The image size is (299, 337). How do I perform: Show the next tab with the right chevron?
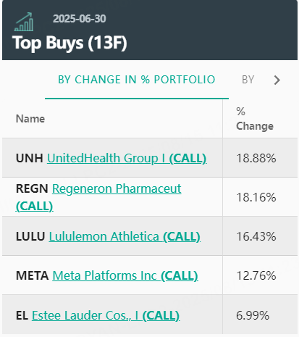click(x=277, y=80)
